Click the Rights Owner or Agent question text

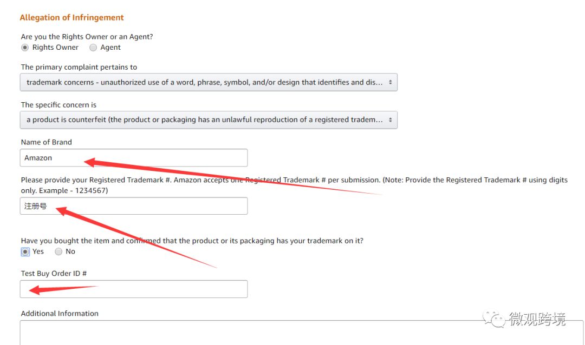(87, 37)
